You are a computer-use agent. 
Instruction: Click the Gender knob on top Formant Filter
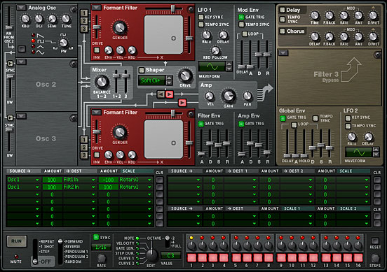click(120, 27)
